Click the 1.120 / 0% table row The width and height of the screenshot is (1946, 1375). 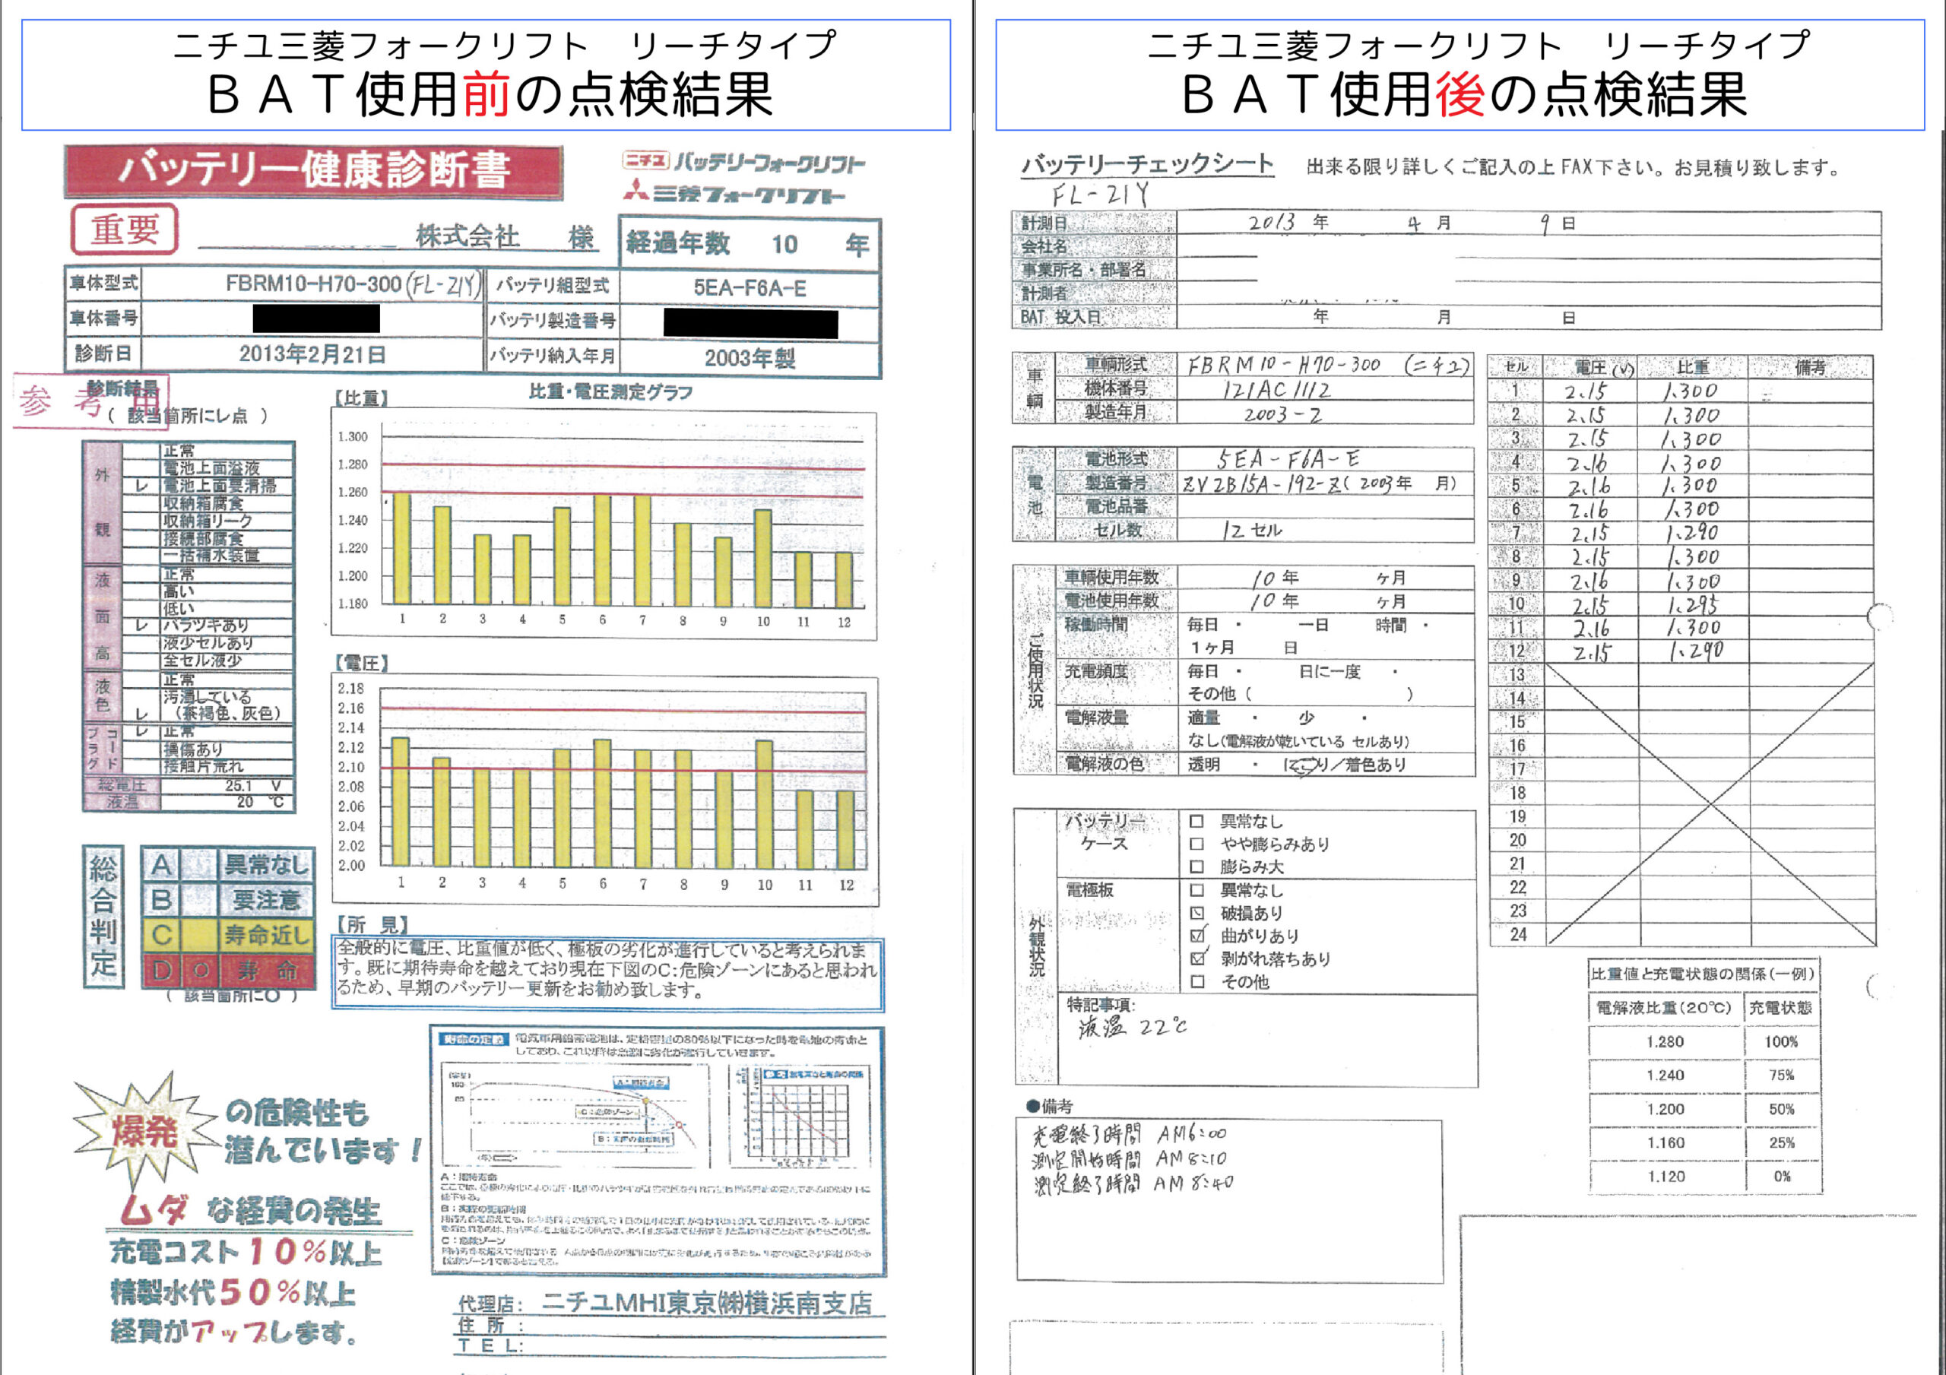click(x=1704, y=1177)
